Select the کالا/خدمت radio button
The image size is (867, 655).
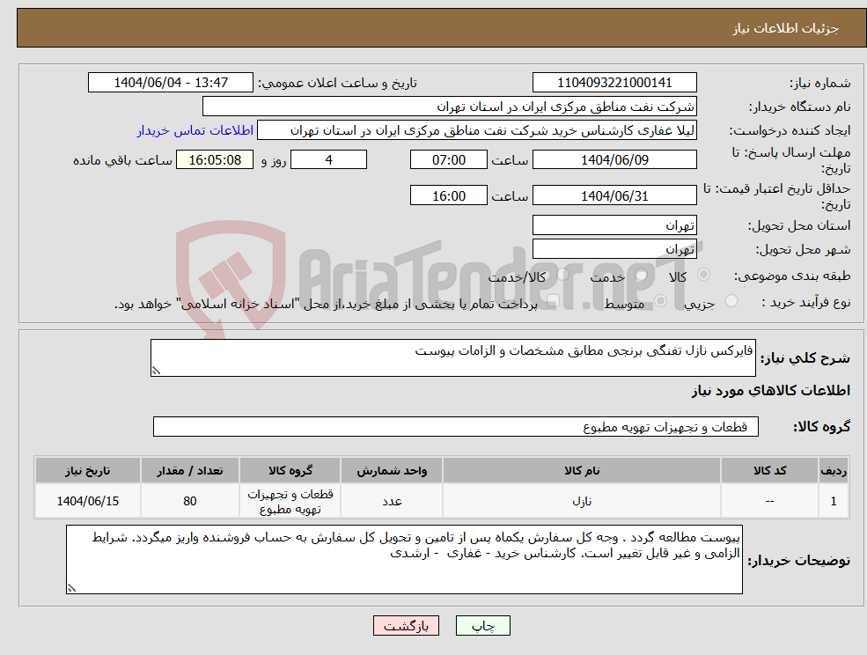(x=563, y=275)
